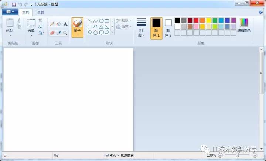266x161 pixels.
Task: Click the Redo arrow
Action: point(26,4)
